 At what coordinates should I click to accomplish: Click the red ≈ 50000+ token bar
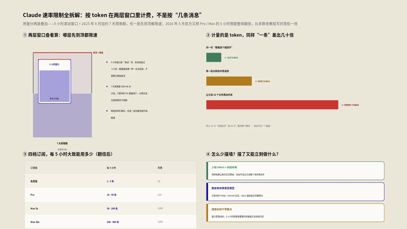coord(272,105)
